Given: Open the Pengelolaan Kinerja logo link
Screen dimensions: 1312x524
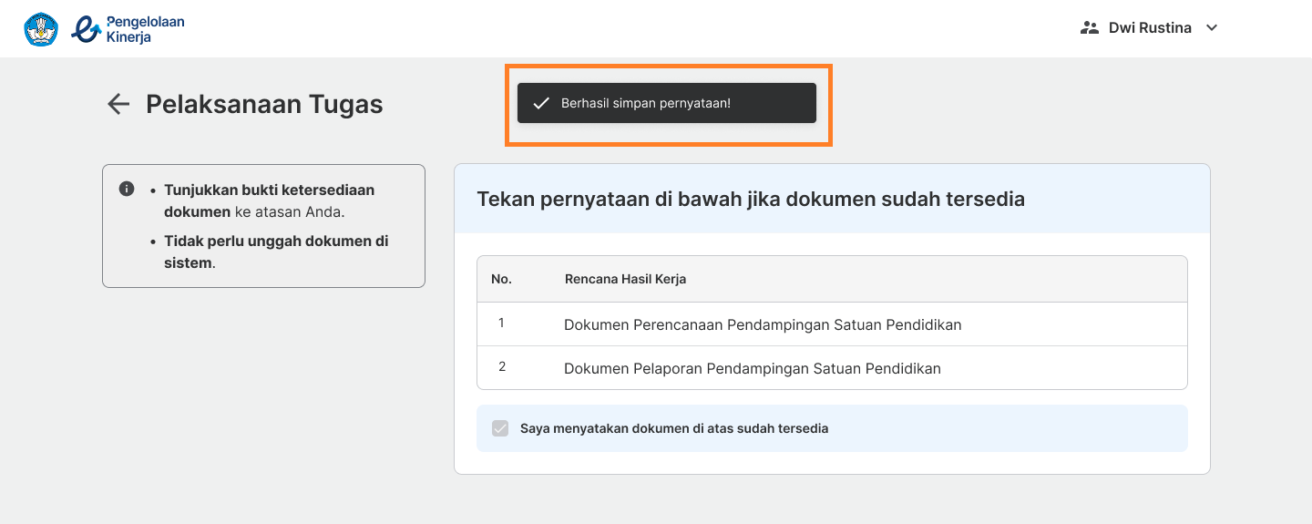Looking at the screenshot, I should (128, 29).
